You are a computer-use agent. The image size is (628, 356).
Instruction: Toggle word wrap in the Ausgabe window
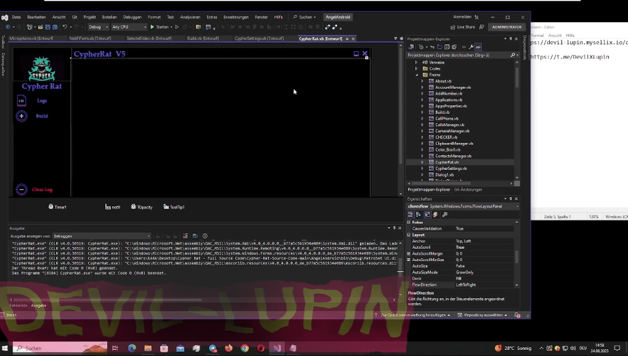[196, 235]
